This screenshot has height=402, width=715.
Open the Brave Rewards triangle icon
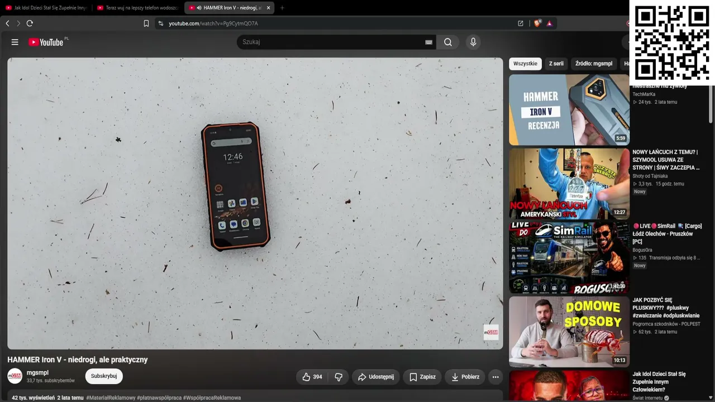click(550, 23)
